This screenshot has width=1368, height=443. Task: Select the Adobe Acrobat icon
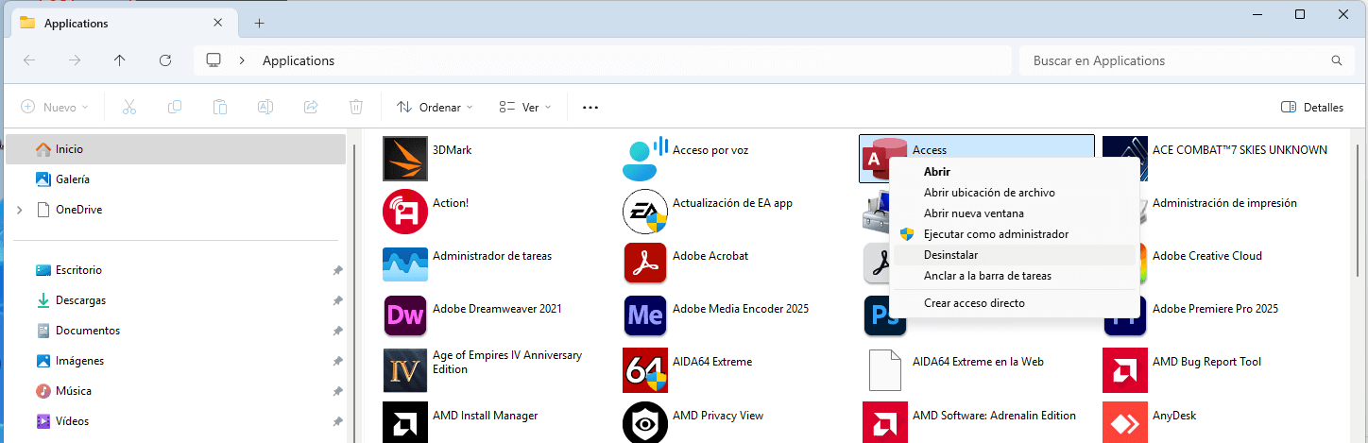click(645, 264)
